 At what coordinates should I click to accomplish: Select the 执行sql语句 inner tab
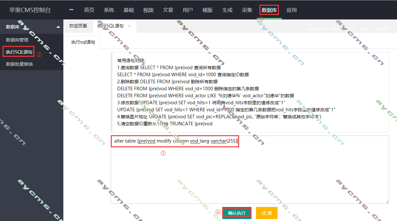click(83, 42)
